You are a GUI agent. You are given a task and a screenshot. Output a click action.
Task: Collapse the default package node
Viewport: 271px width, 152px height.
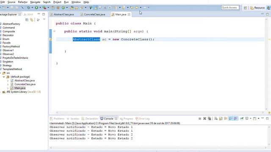[4, 77]
